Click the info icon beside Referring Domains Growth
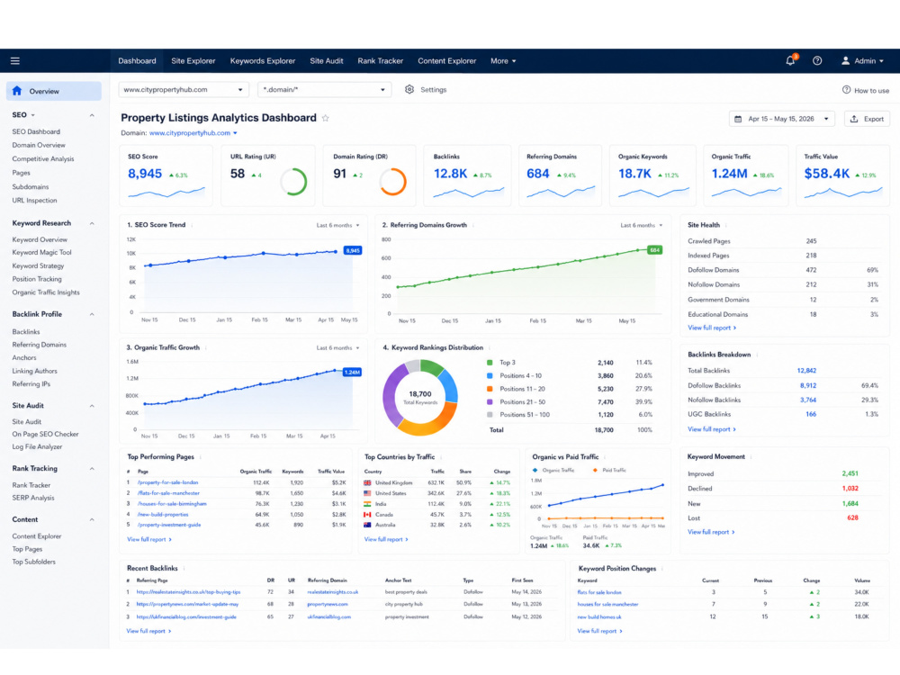The height and width of the screenshot is (675, 900). tap(473, 225)
